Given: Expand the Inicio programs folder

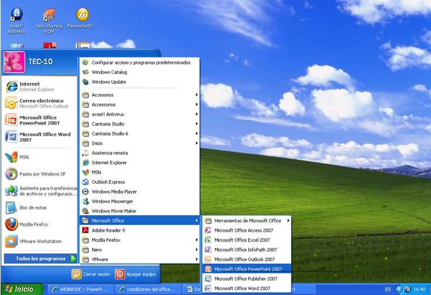Looking at the screenshot, I should click(139, 143).
